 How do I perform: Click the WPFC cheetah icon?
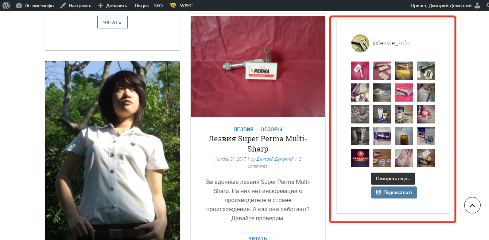click(173, 5)
